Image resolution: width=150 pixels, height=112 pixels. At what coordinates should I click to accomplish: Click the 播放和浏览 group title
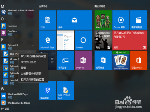coord(100,7)
